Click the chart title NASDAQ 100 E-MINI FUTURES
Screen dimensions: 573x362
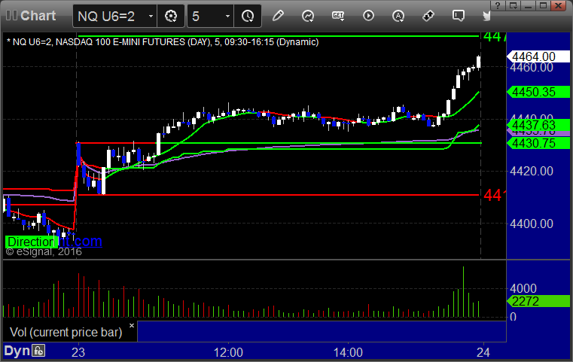tap(120, 42)
